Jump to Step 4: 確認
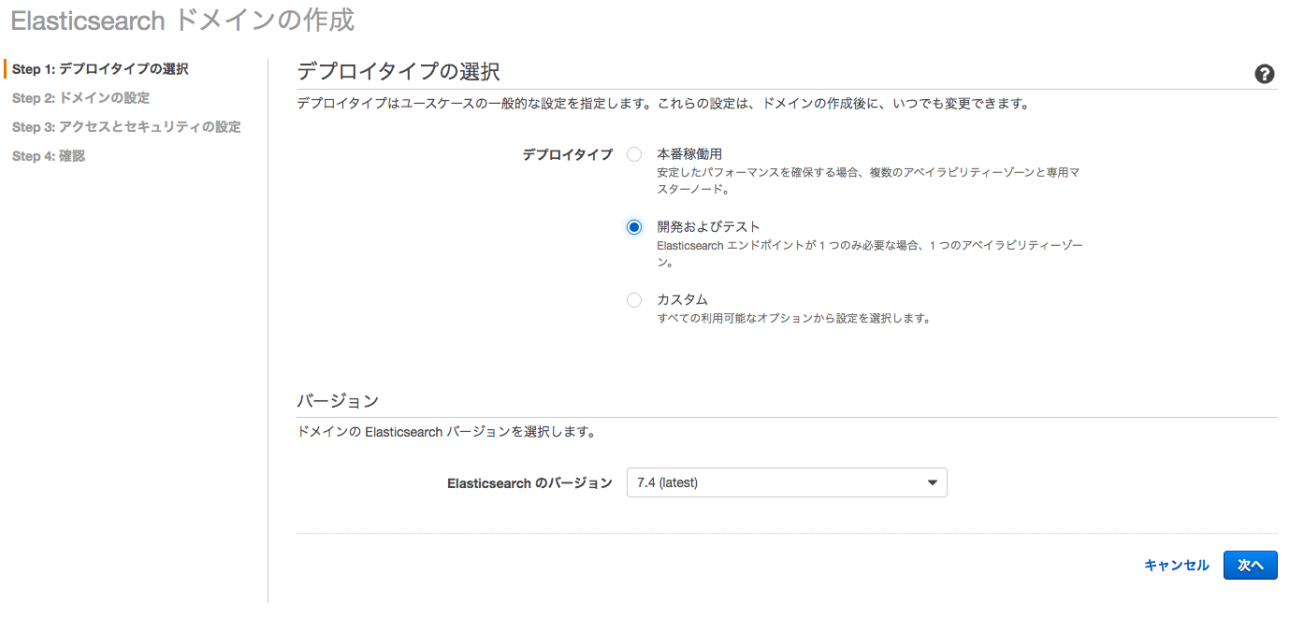This screenshot has height=632, width=1304. point(49,156)
